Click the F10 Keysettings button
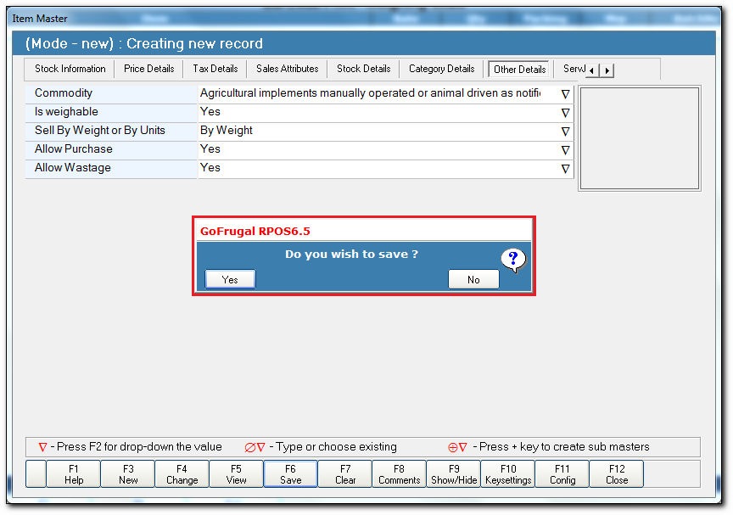 pyautogui.click(x=508, y=474)
